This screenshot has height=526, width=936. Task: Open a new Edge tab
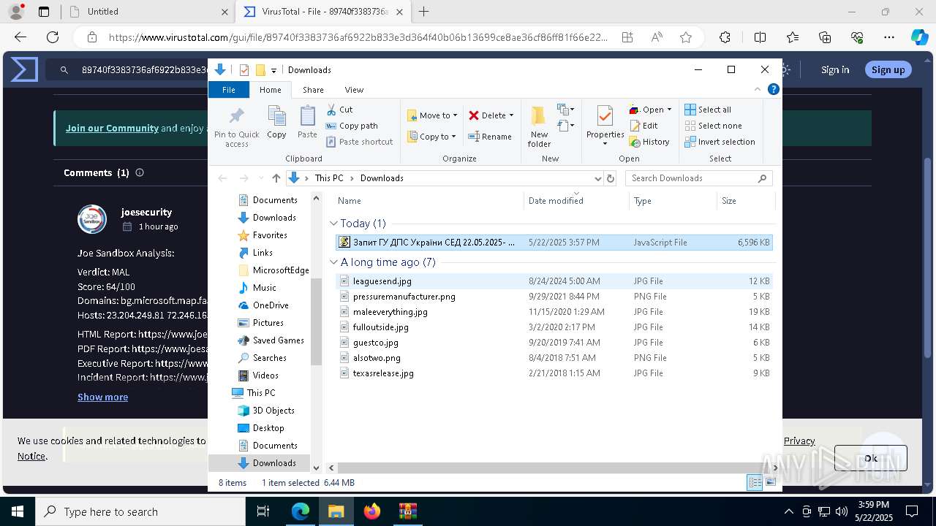(423, 12)
